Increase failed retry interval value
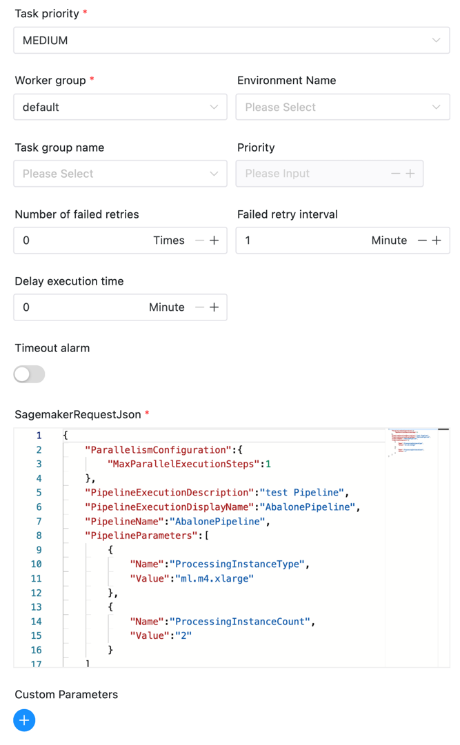Viewport: 460px width, 745px height. click(x=437, y=241)
